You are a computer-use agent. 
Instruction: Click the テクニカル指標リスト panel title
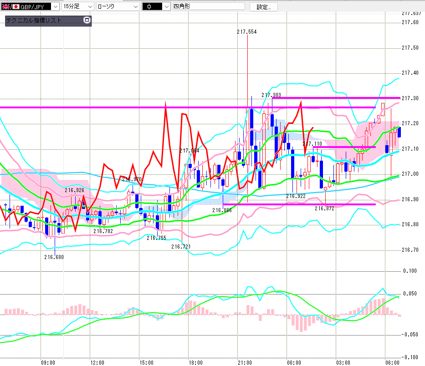pyautogui.click(x=34, y=20)
